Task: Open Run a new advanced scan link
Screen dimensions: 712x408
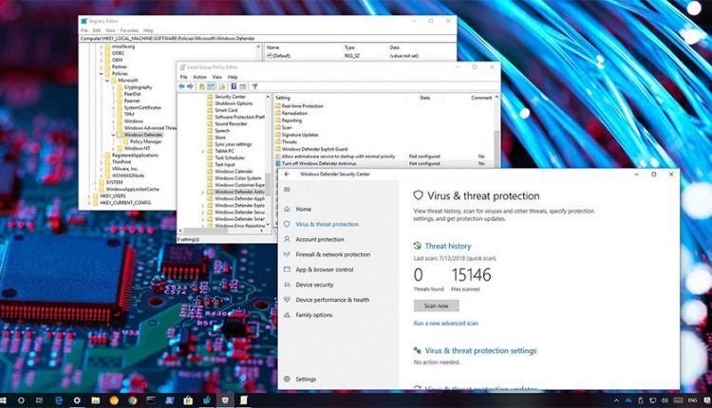Action: click(x=446, y=324)
